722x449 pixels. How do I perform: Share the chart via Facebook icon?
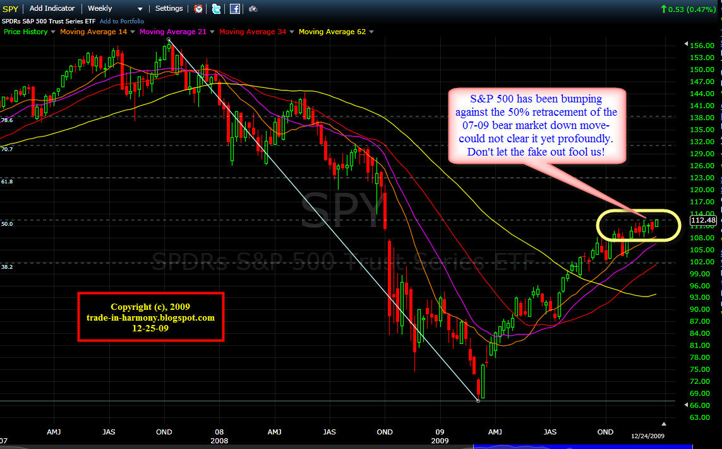(235, 9)
